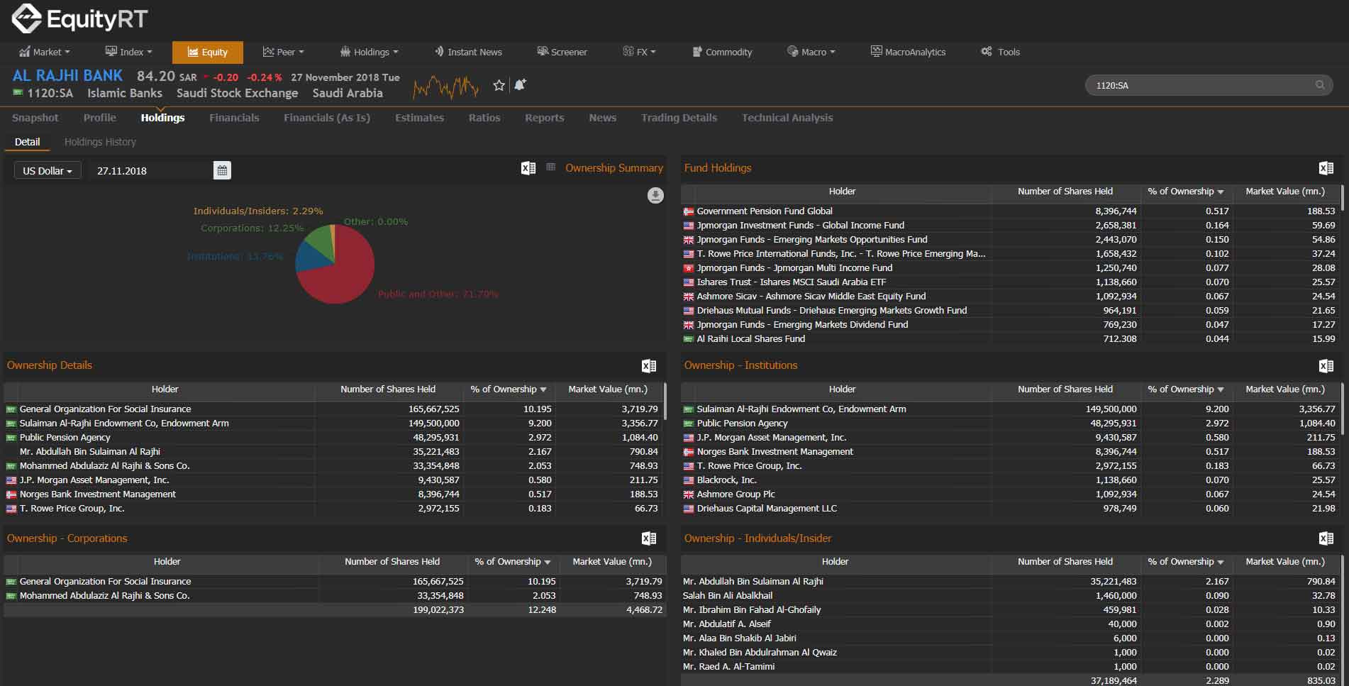Set a price alert bell icon
This screenshot has width=1349, height=686.
[520, 85]
